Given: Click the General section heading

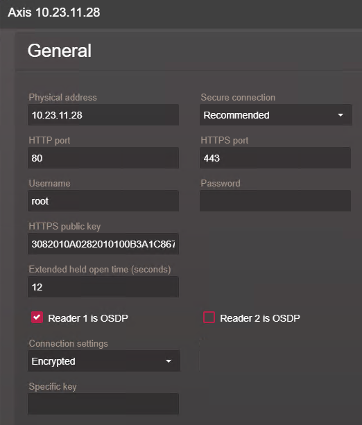Looking at the screenshot, I should [60, 51].
